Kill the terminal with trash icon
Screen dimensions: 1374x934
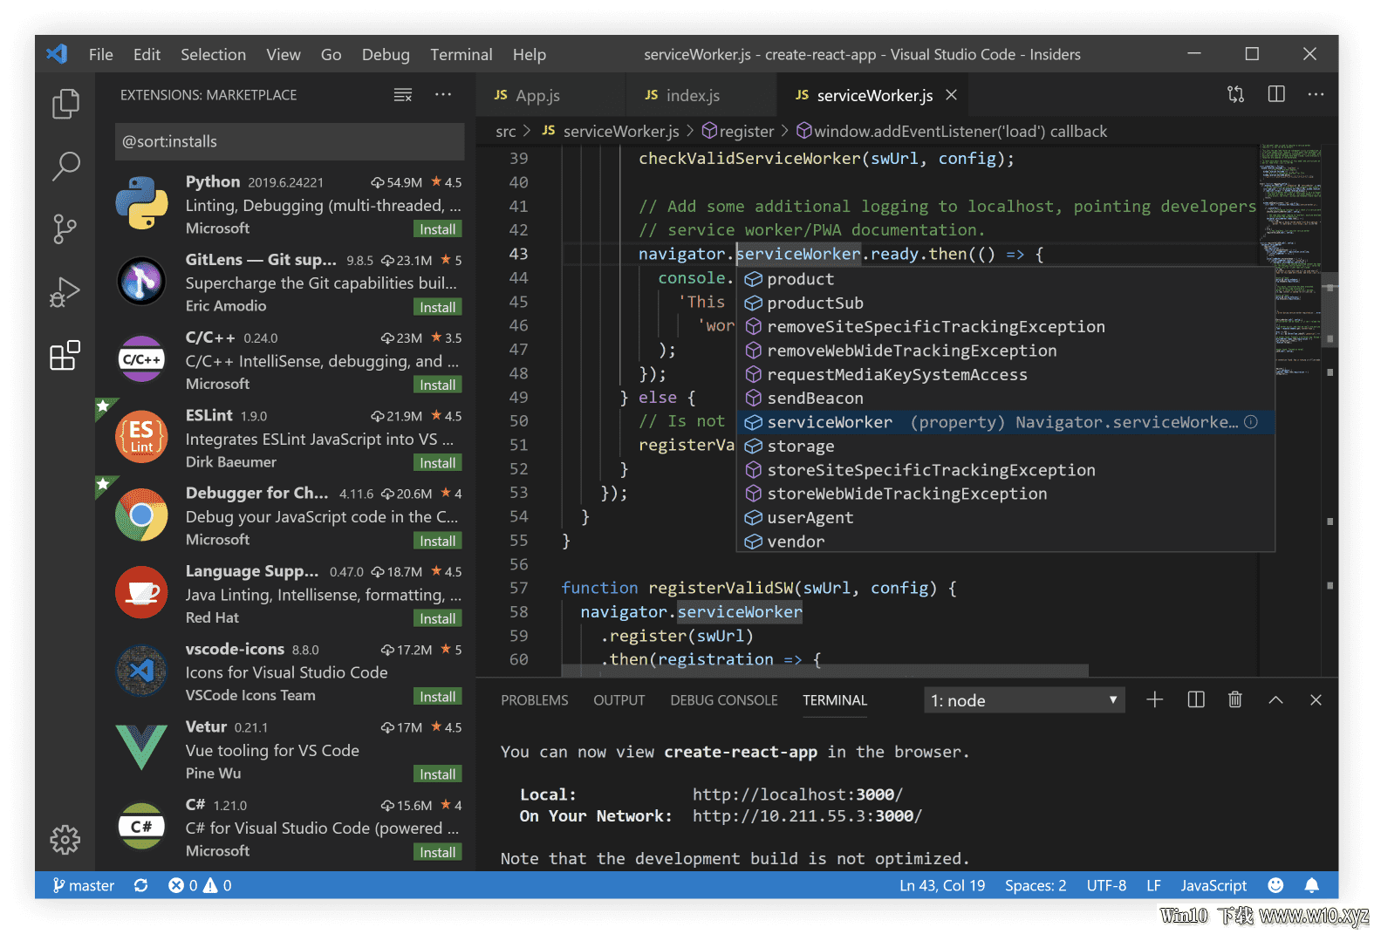1235,699
